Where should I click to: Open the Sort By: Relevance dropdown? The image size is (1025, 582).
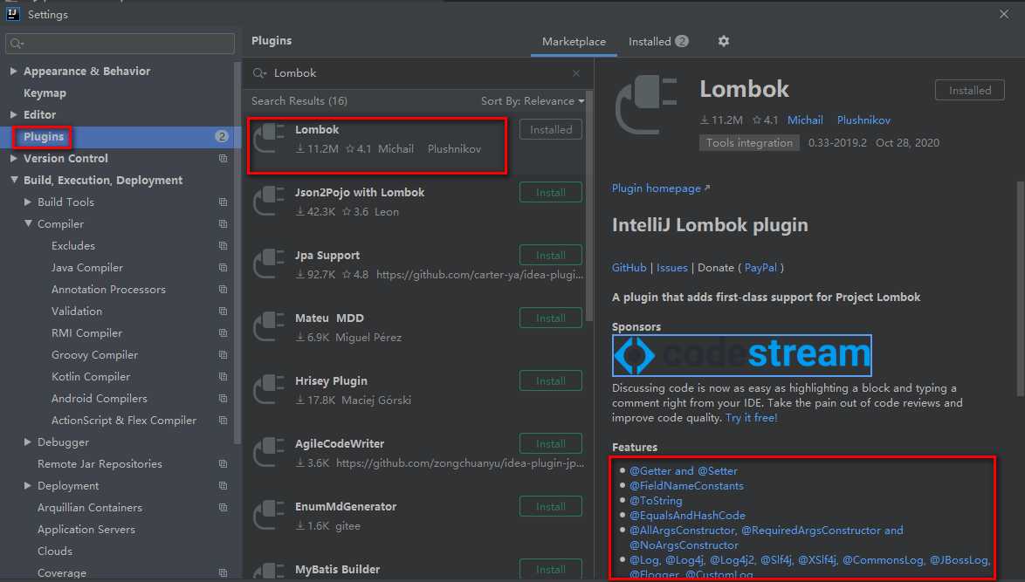533,101
